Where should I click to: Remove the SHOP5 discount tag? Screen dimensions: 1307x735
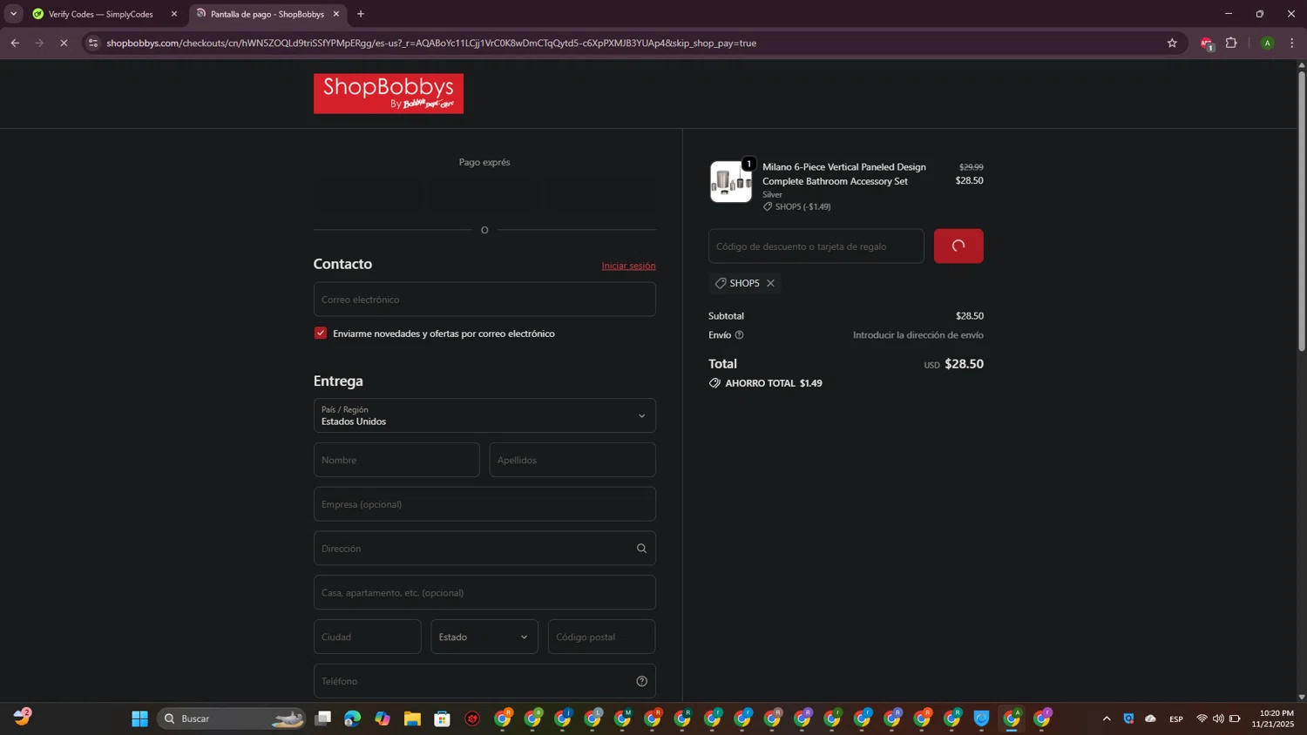pos(770,283)
